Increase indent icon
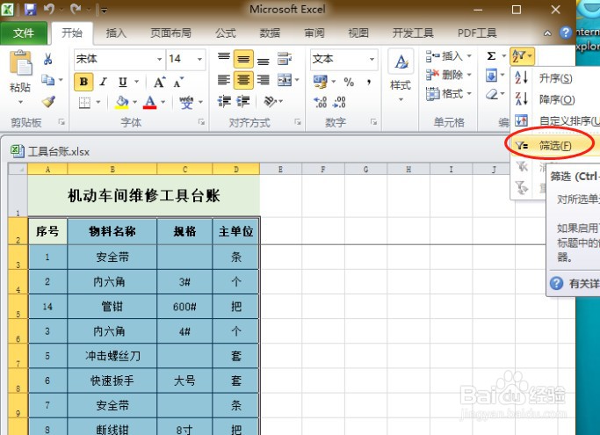Screen dimensions: 600x435 click(243, 101)
